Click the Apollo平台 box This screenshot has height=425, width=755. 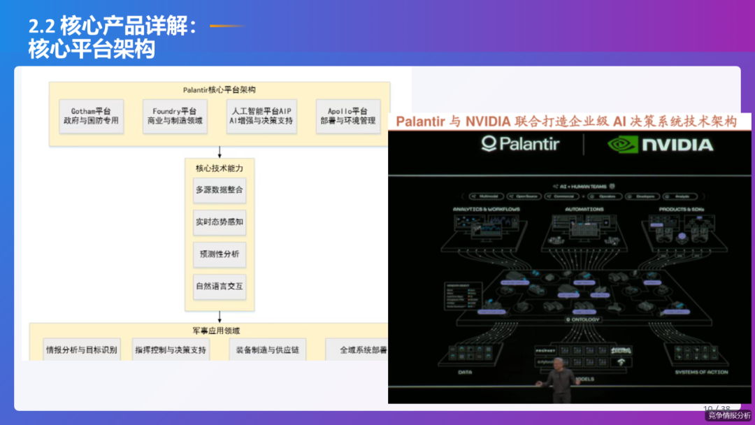(x=347, y=116)
